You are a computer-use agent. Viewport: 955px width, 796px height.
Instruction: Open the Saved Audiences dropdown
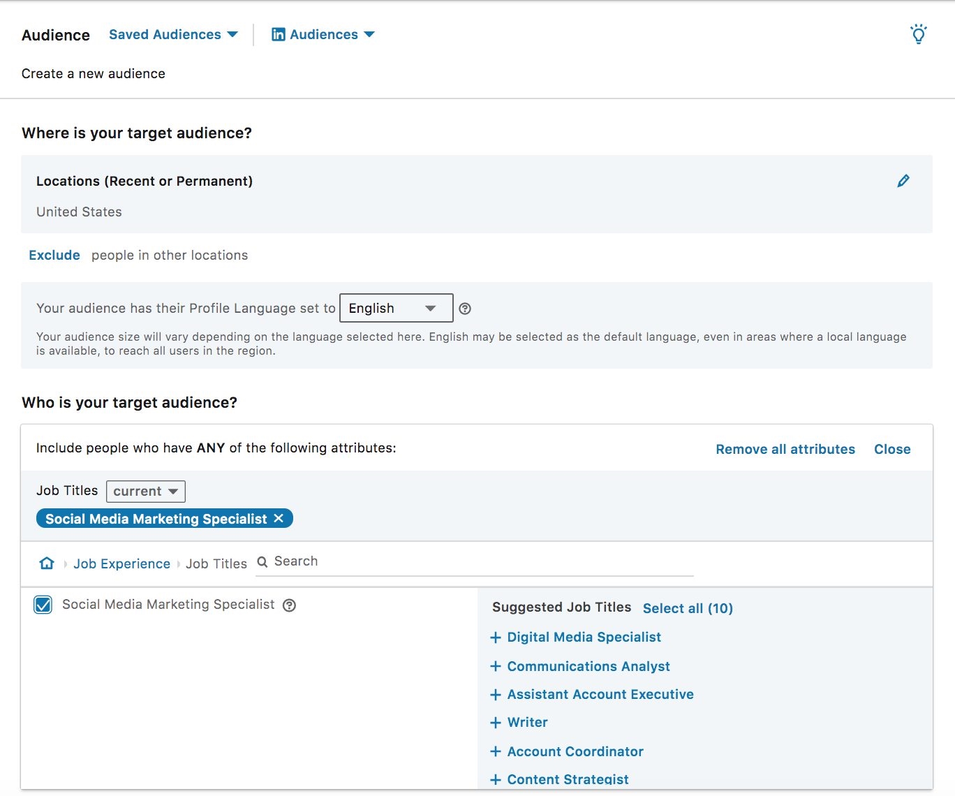pos(172,34)
